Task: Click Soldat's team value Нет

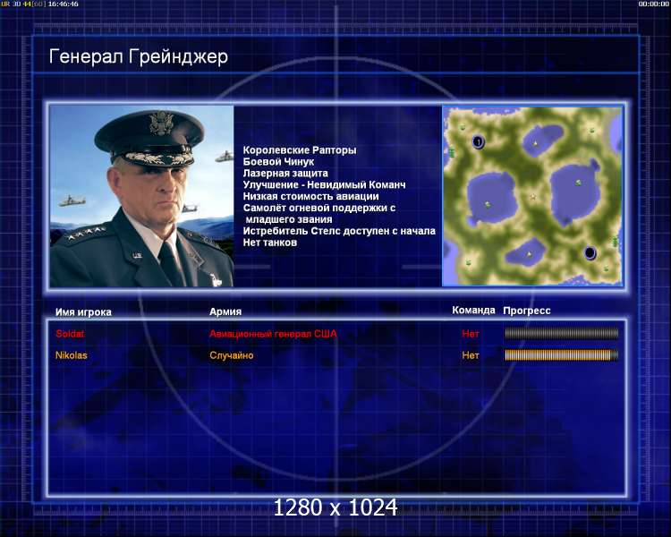Action: click(x=471, y=334)
